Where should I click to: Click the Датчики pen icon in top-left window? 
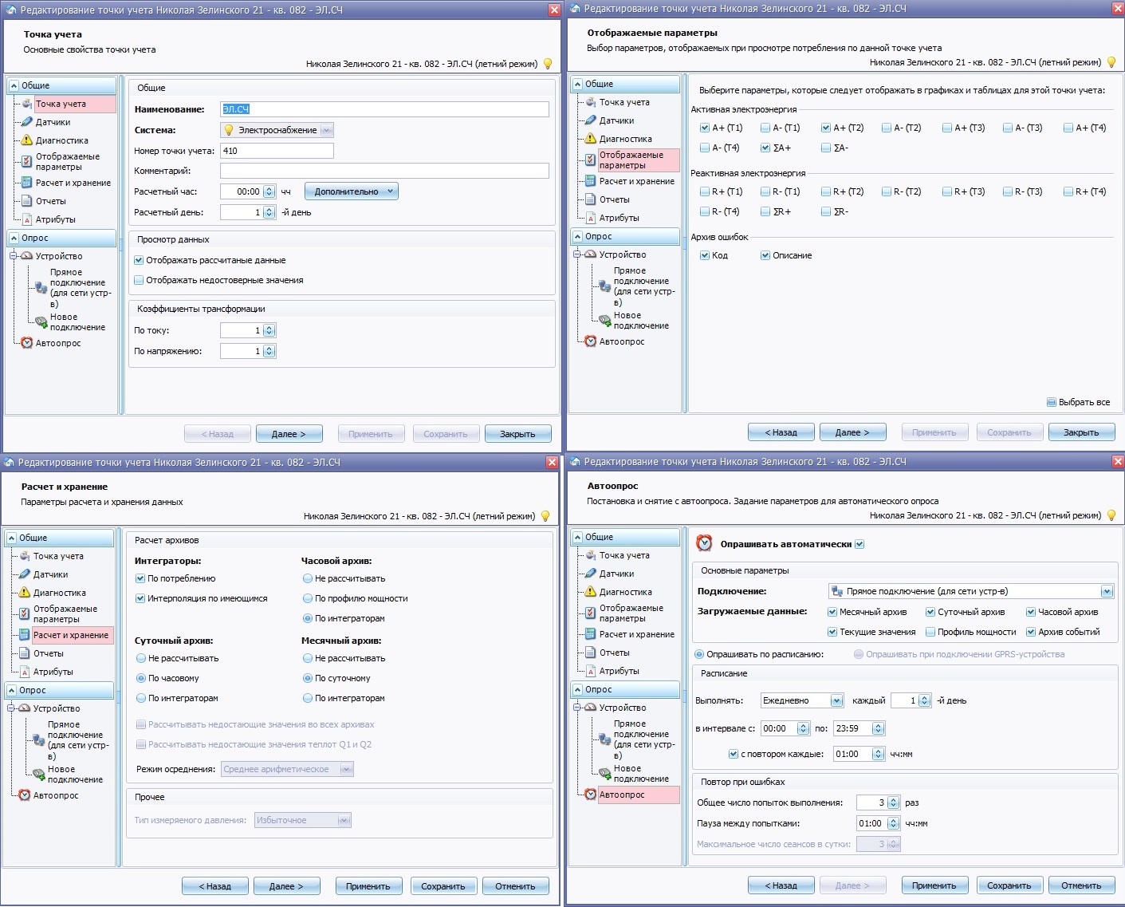[x=26, y=122]
